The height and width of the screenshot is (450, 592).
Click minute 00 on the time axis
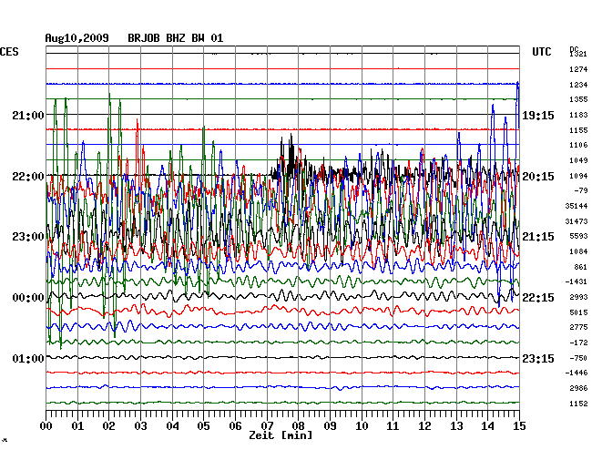[x=46, y=426]
